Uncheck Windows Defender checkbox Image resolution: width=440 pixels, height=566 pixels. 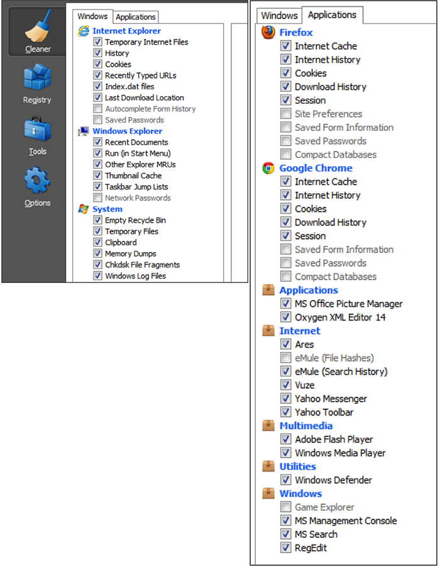pos(285,480)
